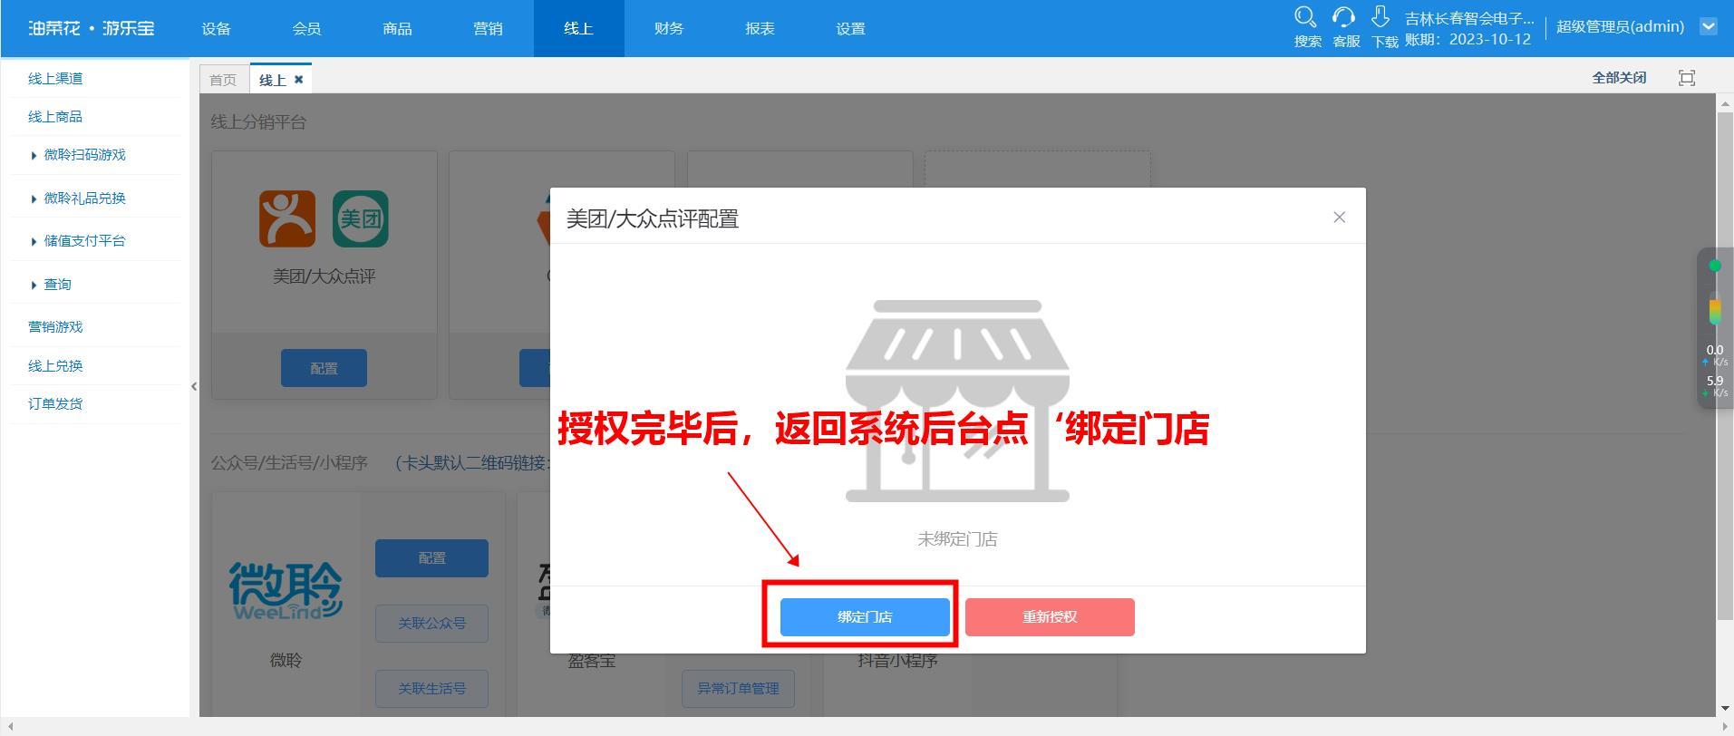Open 线上渠道 in sidebar

pyautogui.click(x=55, y=79)
